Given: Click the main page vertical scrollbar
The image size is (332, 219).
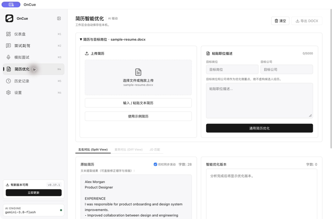Looking at the screenshot, I should pos(331,79).
